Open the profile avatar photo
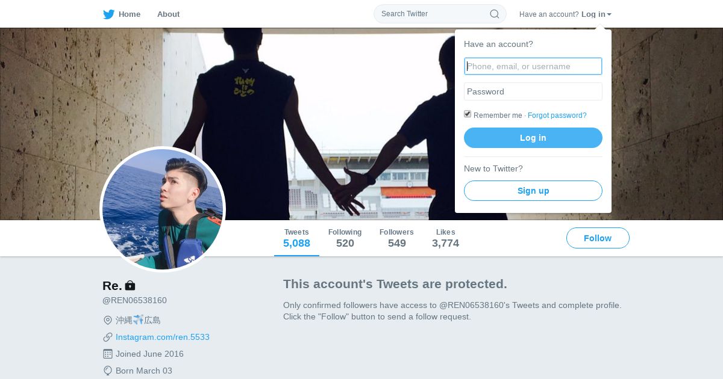This screenshot has width=723, height=379. point(163,209)
